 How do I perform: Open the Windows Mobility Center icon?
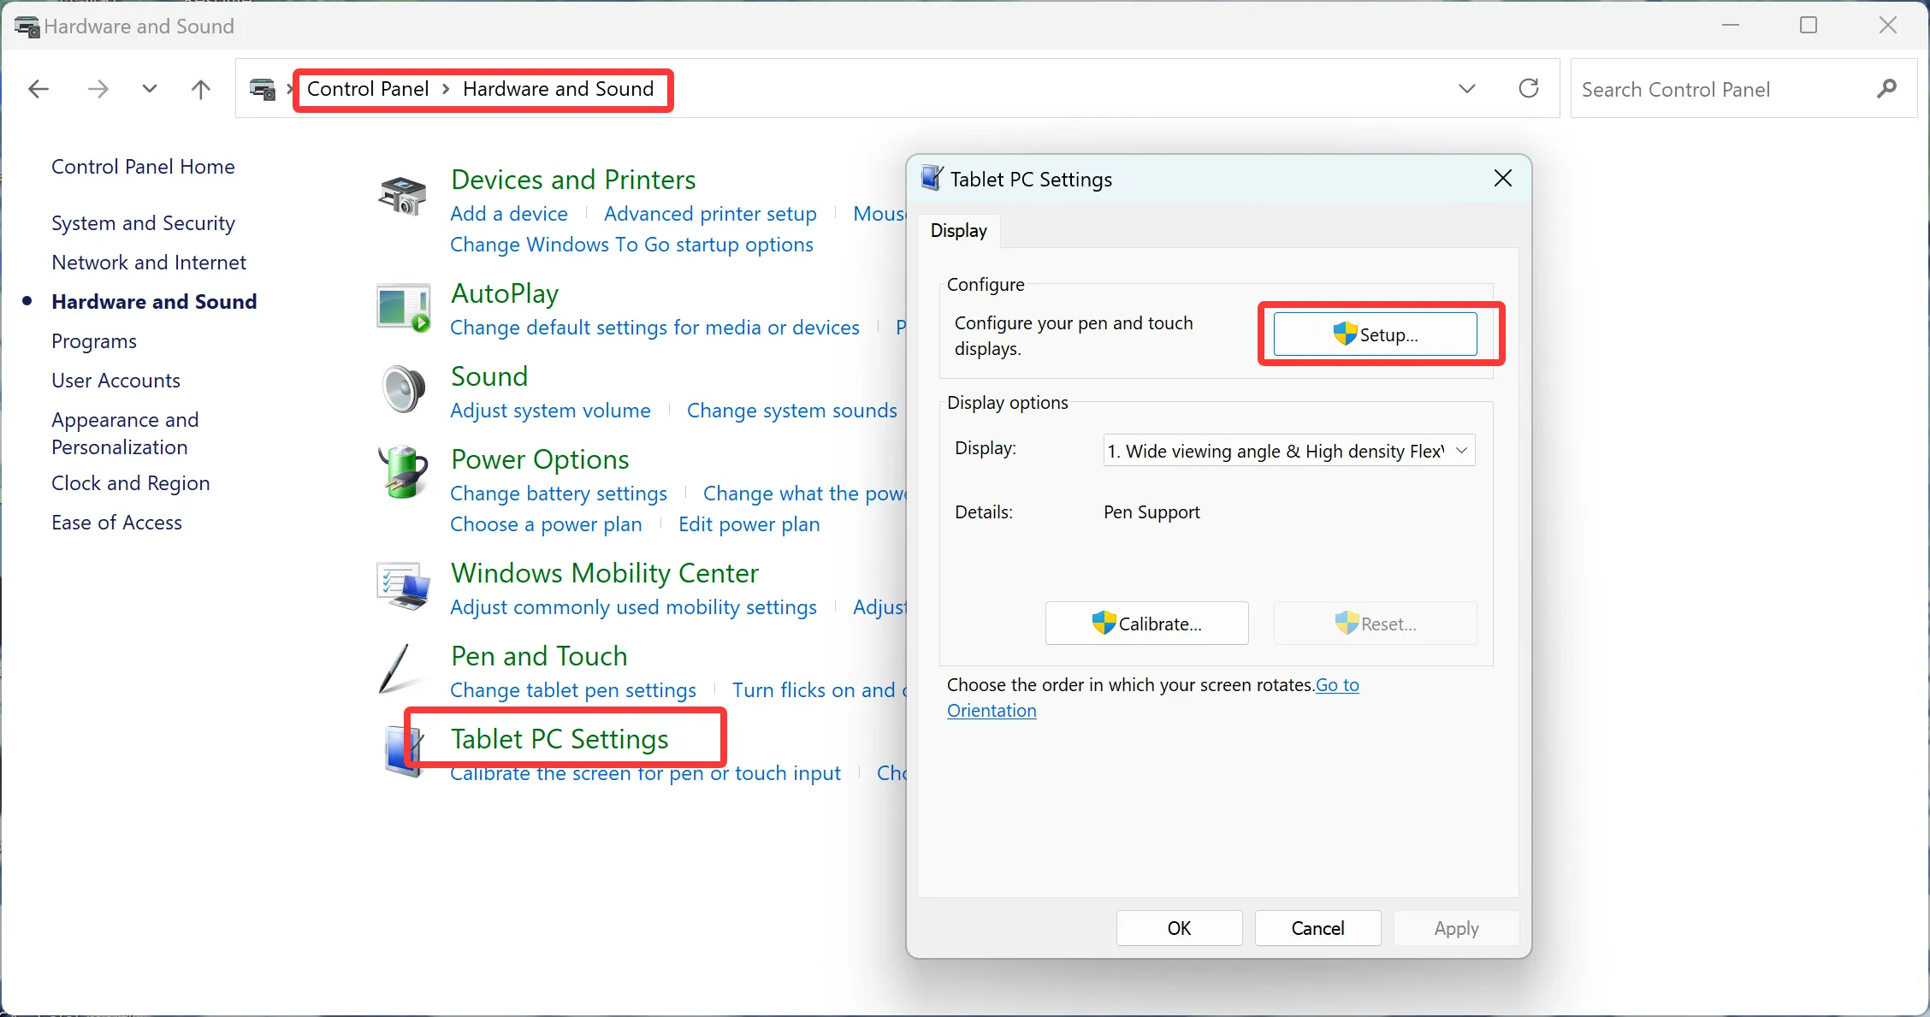coord(403,586)
